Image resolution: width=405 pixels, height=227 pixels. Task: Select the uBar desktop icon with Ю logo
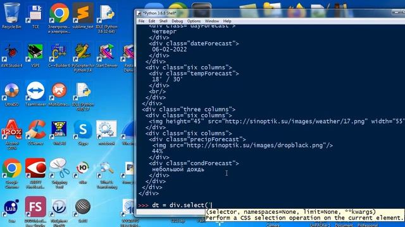pyautogui.click(x=83, y=172)
